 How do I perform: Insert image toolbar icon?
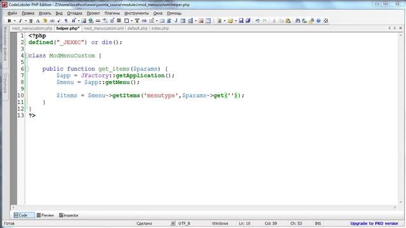click(x=84, y=21)
